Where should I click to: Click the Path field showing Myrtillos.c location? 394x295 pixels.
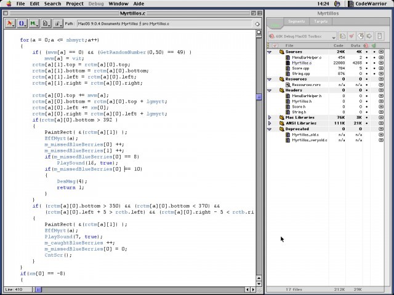pos(164,23)
